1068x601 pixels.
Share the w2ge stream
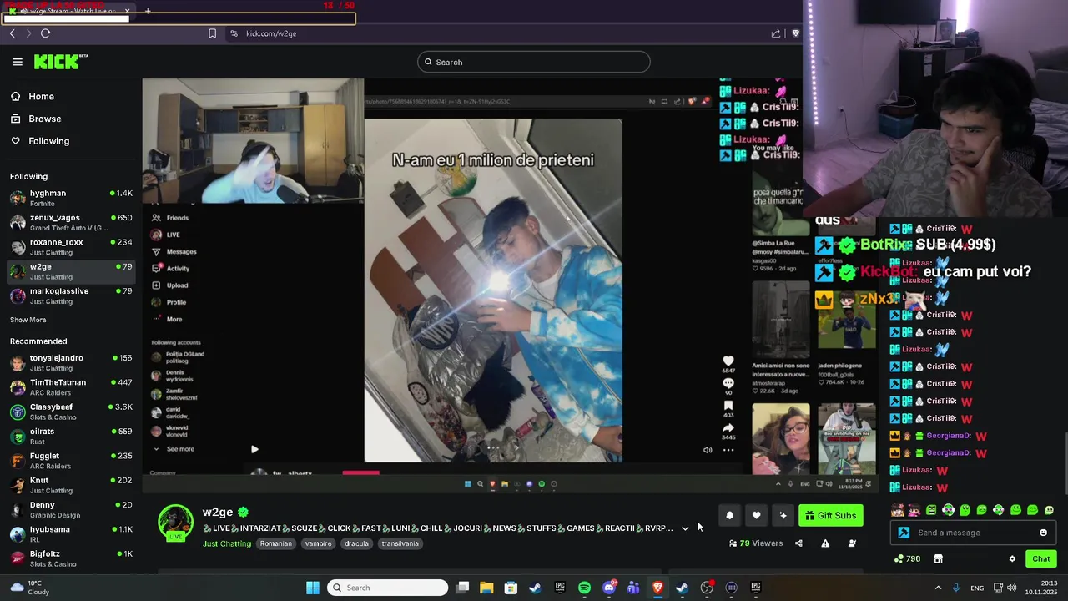coord(798,543)
